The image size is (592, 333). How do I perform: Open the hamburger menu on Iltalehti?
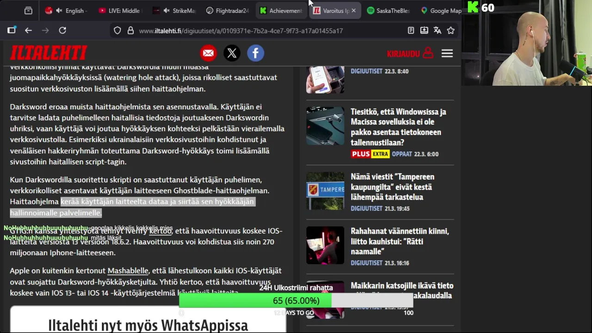(x=447, y=54)
